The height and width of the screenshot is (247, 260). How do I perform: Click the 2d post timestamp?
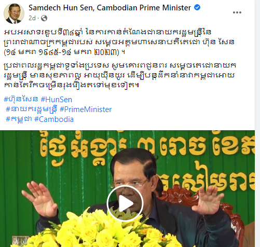[x=32, y=18]
